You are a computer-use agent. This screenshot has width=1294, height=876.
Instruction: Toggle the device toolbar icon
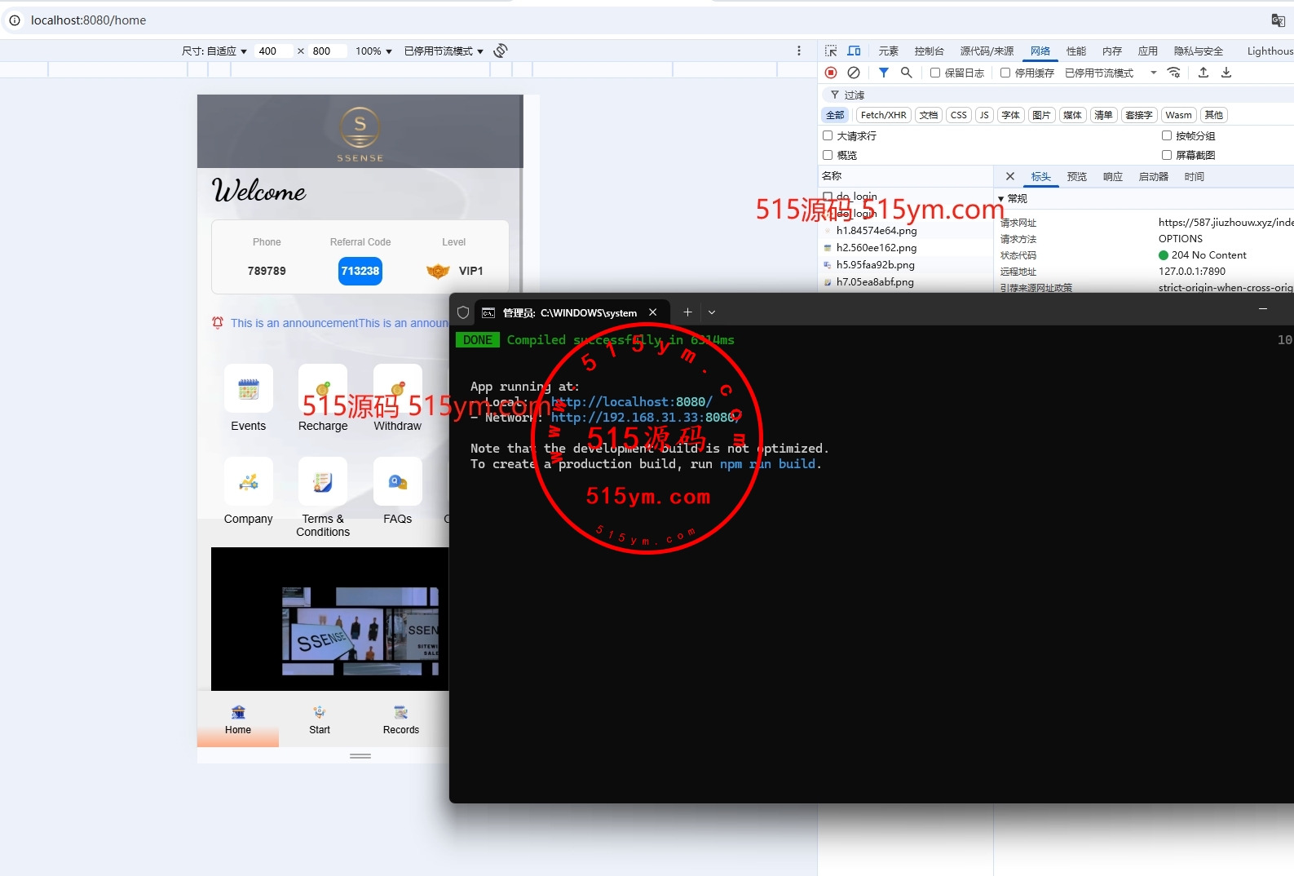tap(854, 51)
